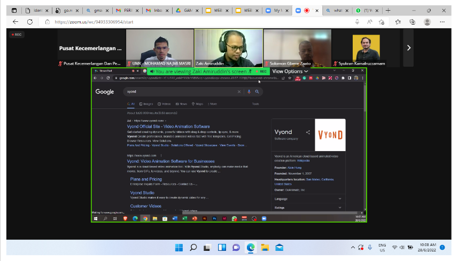Image resolution: width=466 pixels, height=261 pixels.
Task: Click the REC recording indicator
Action: click(17, 35)
